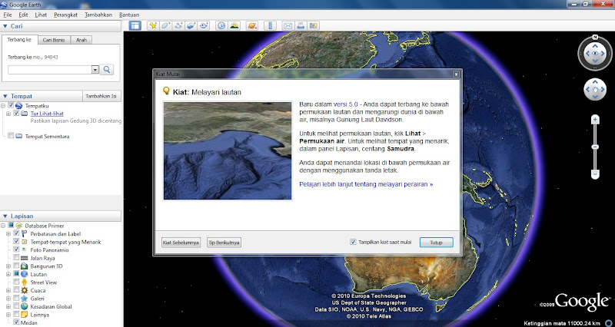
Task: Expand the Tur Lihat-lihat tree node
Action: coord(8,114)
